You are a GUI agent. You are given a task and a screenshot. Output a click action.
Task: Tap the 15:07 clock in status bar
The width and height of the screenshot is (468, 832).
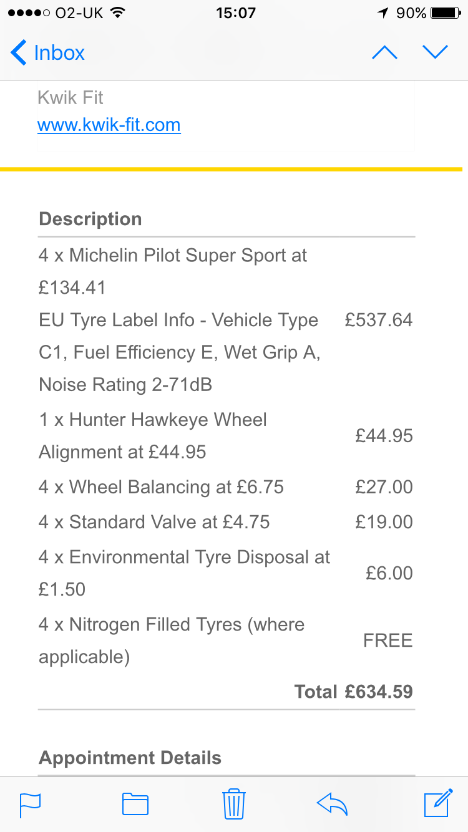click(236, 13)
